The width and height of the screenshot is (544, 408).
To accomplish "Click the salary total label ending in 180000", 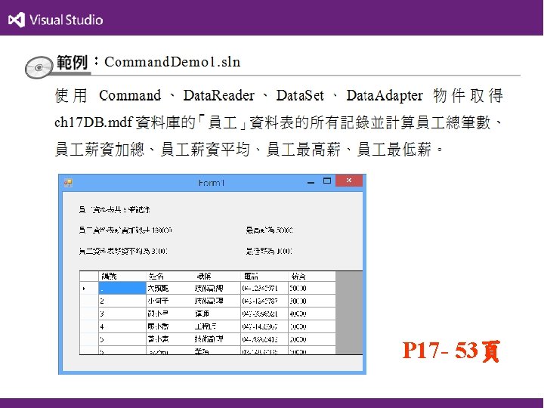I will point(125,230).
